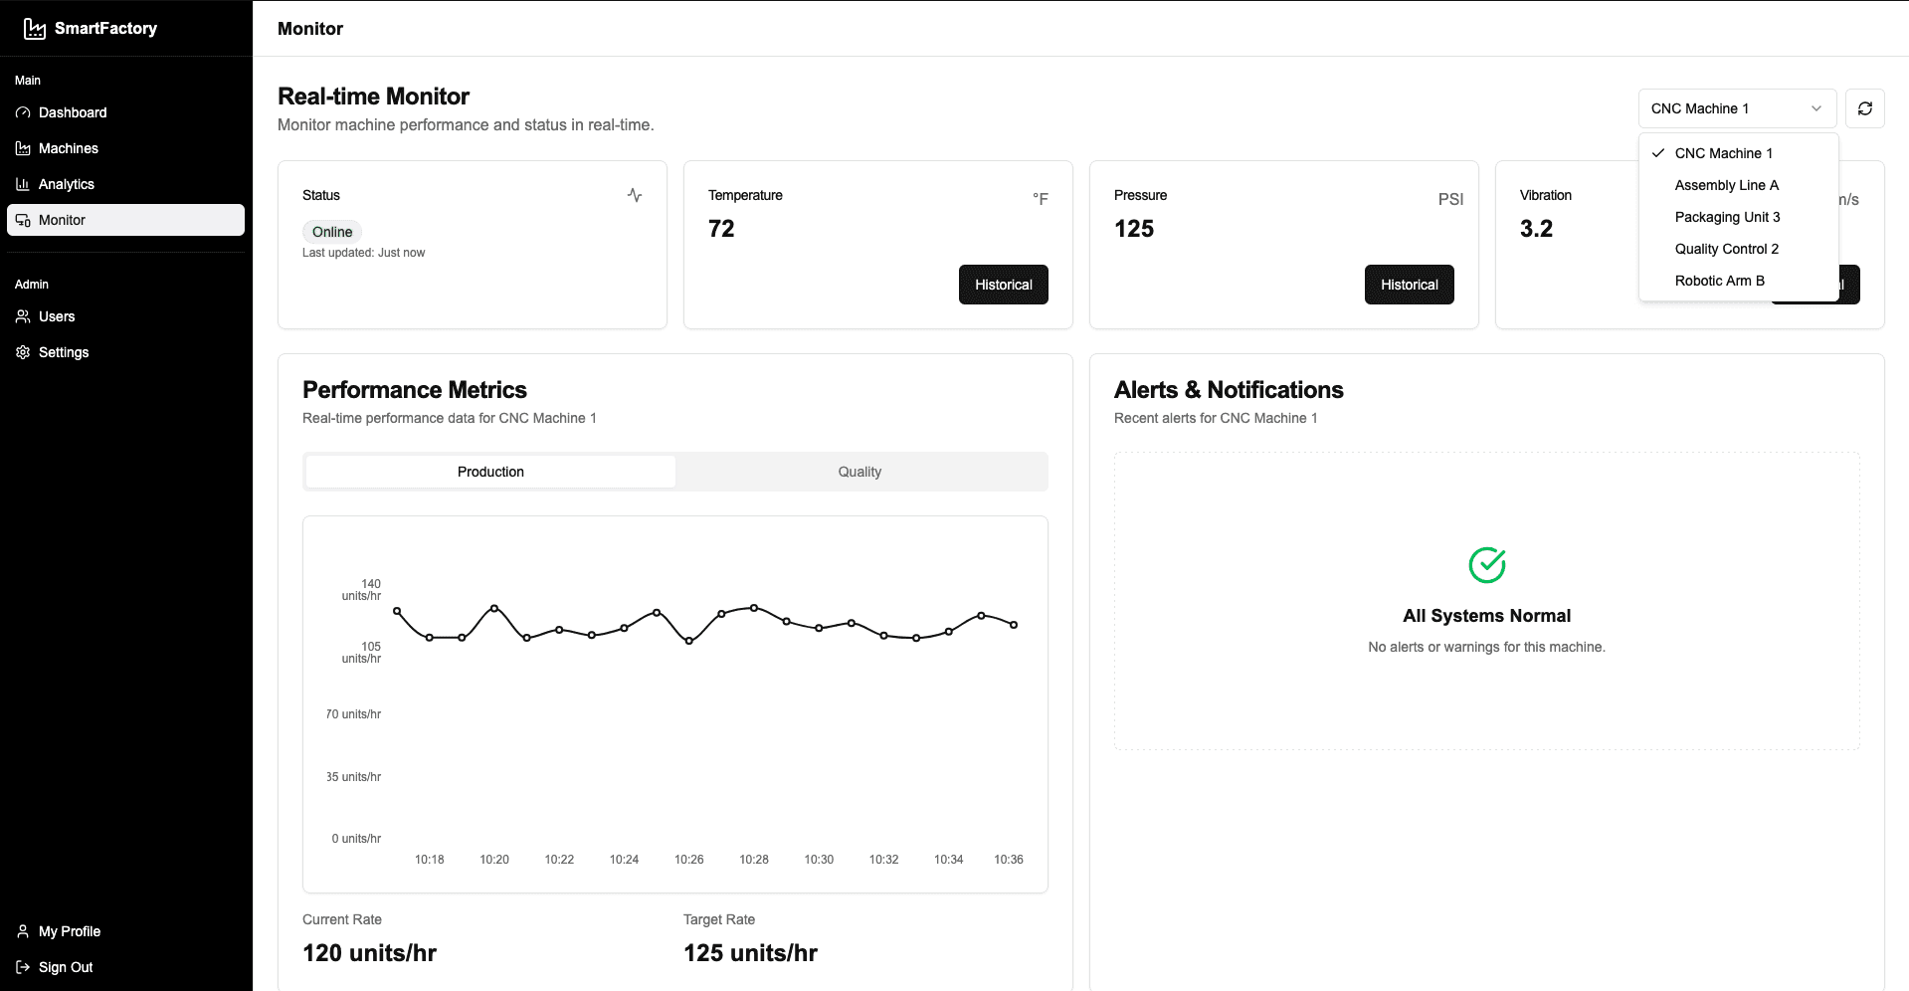This screenshot has width=1909, height=991.
Task: Open Analytics bar chart icon
Action: 23,184
